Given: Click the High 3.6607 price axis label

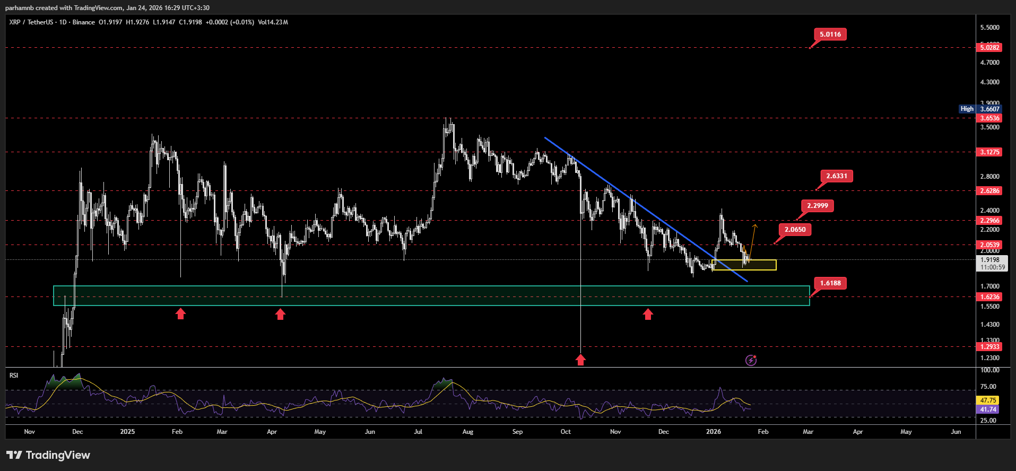Looking at the screenshot, I should coord(980,109).
